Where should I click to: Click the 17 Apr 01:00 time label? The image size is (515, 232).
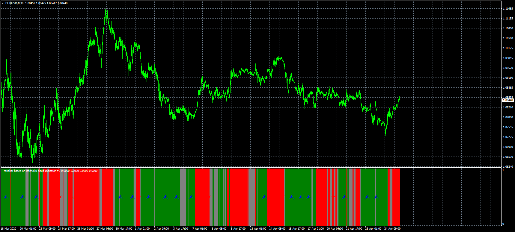point(316,229)
